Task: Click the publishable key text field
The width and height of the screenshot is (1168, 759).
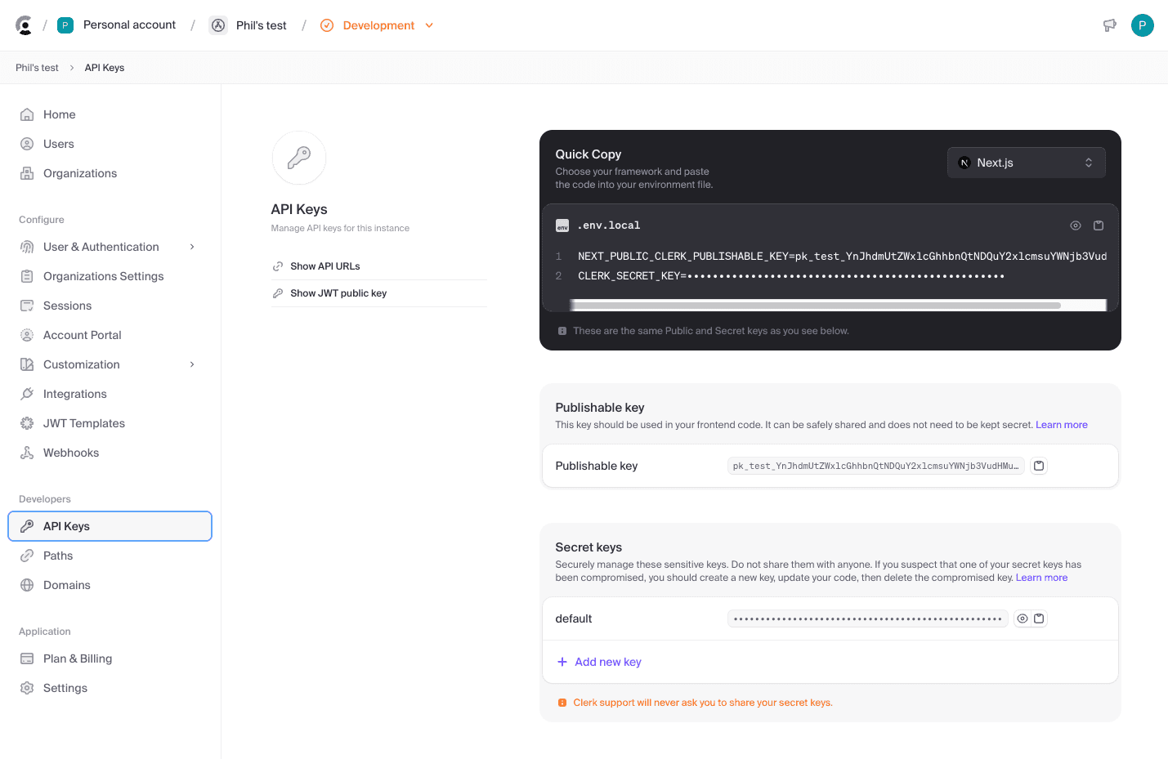Action: (x=875, y=466)
